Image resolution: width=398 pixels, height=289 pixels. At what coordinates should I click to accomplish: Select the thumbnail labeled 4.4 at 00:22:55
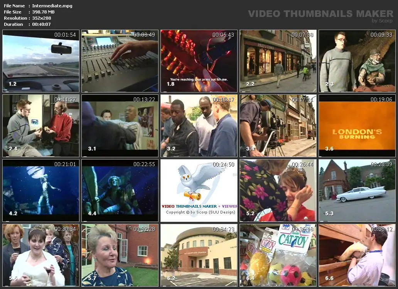tap(120, 191)
